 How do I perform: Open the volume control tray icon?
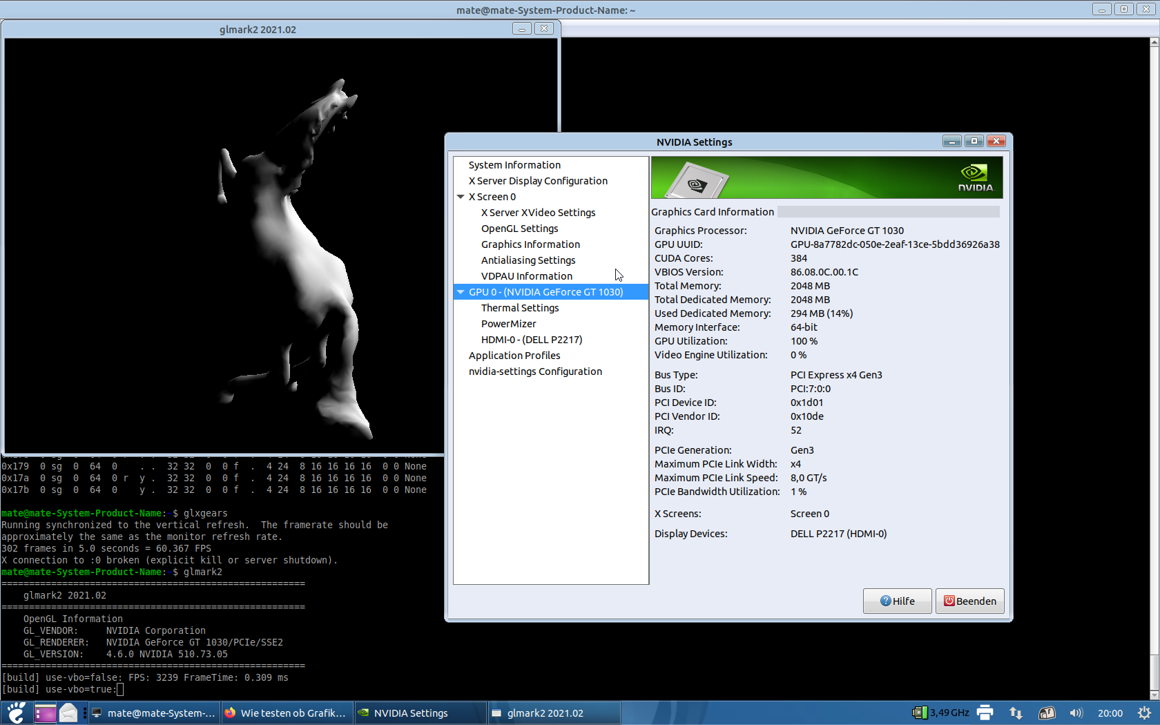(x=1076, y=713)
